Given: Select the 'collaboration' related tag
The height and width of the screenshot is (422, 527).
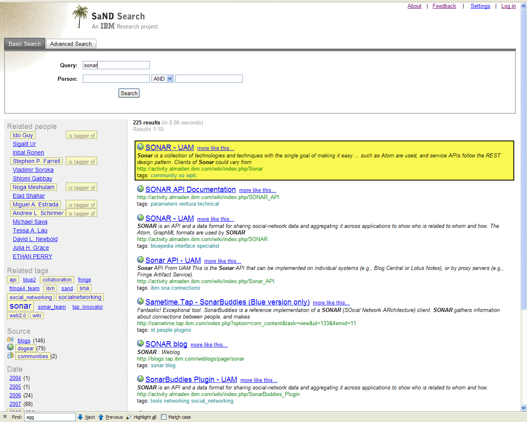Looking at the screenshot, I should coord(57,279).
